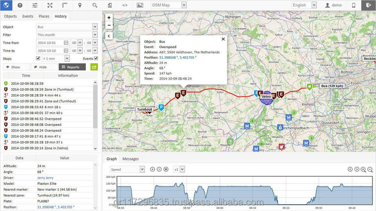Switch to the Messages tab
Screen dimensions: 376x211
pyautogui.click(x=130, y=159)
